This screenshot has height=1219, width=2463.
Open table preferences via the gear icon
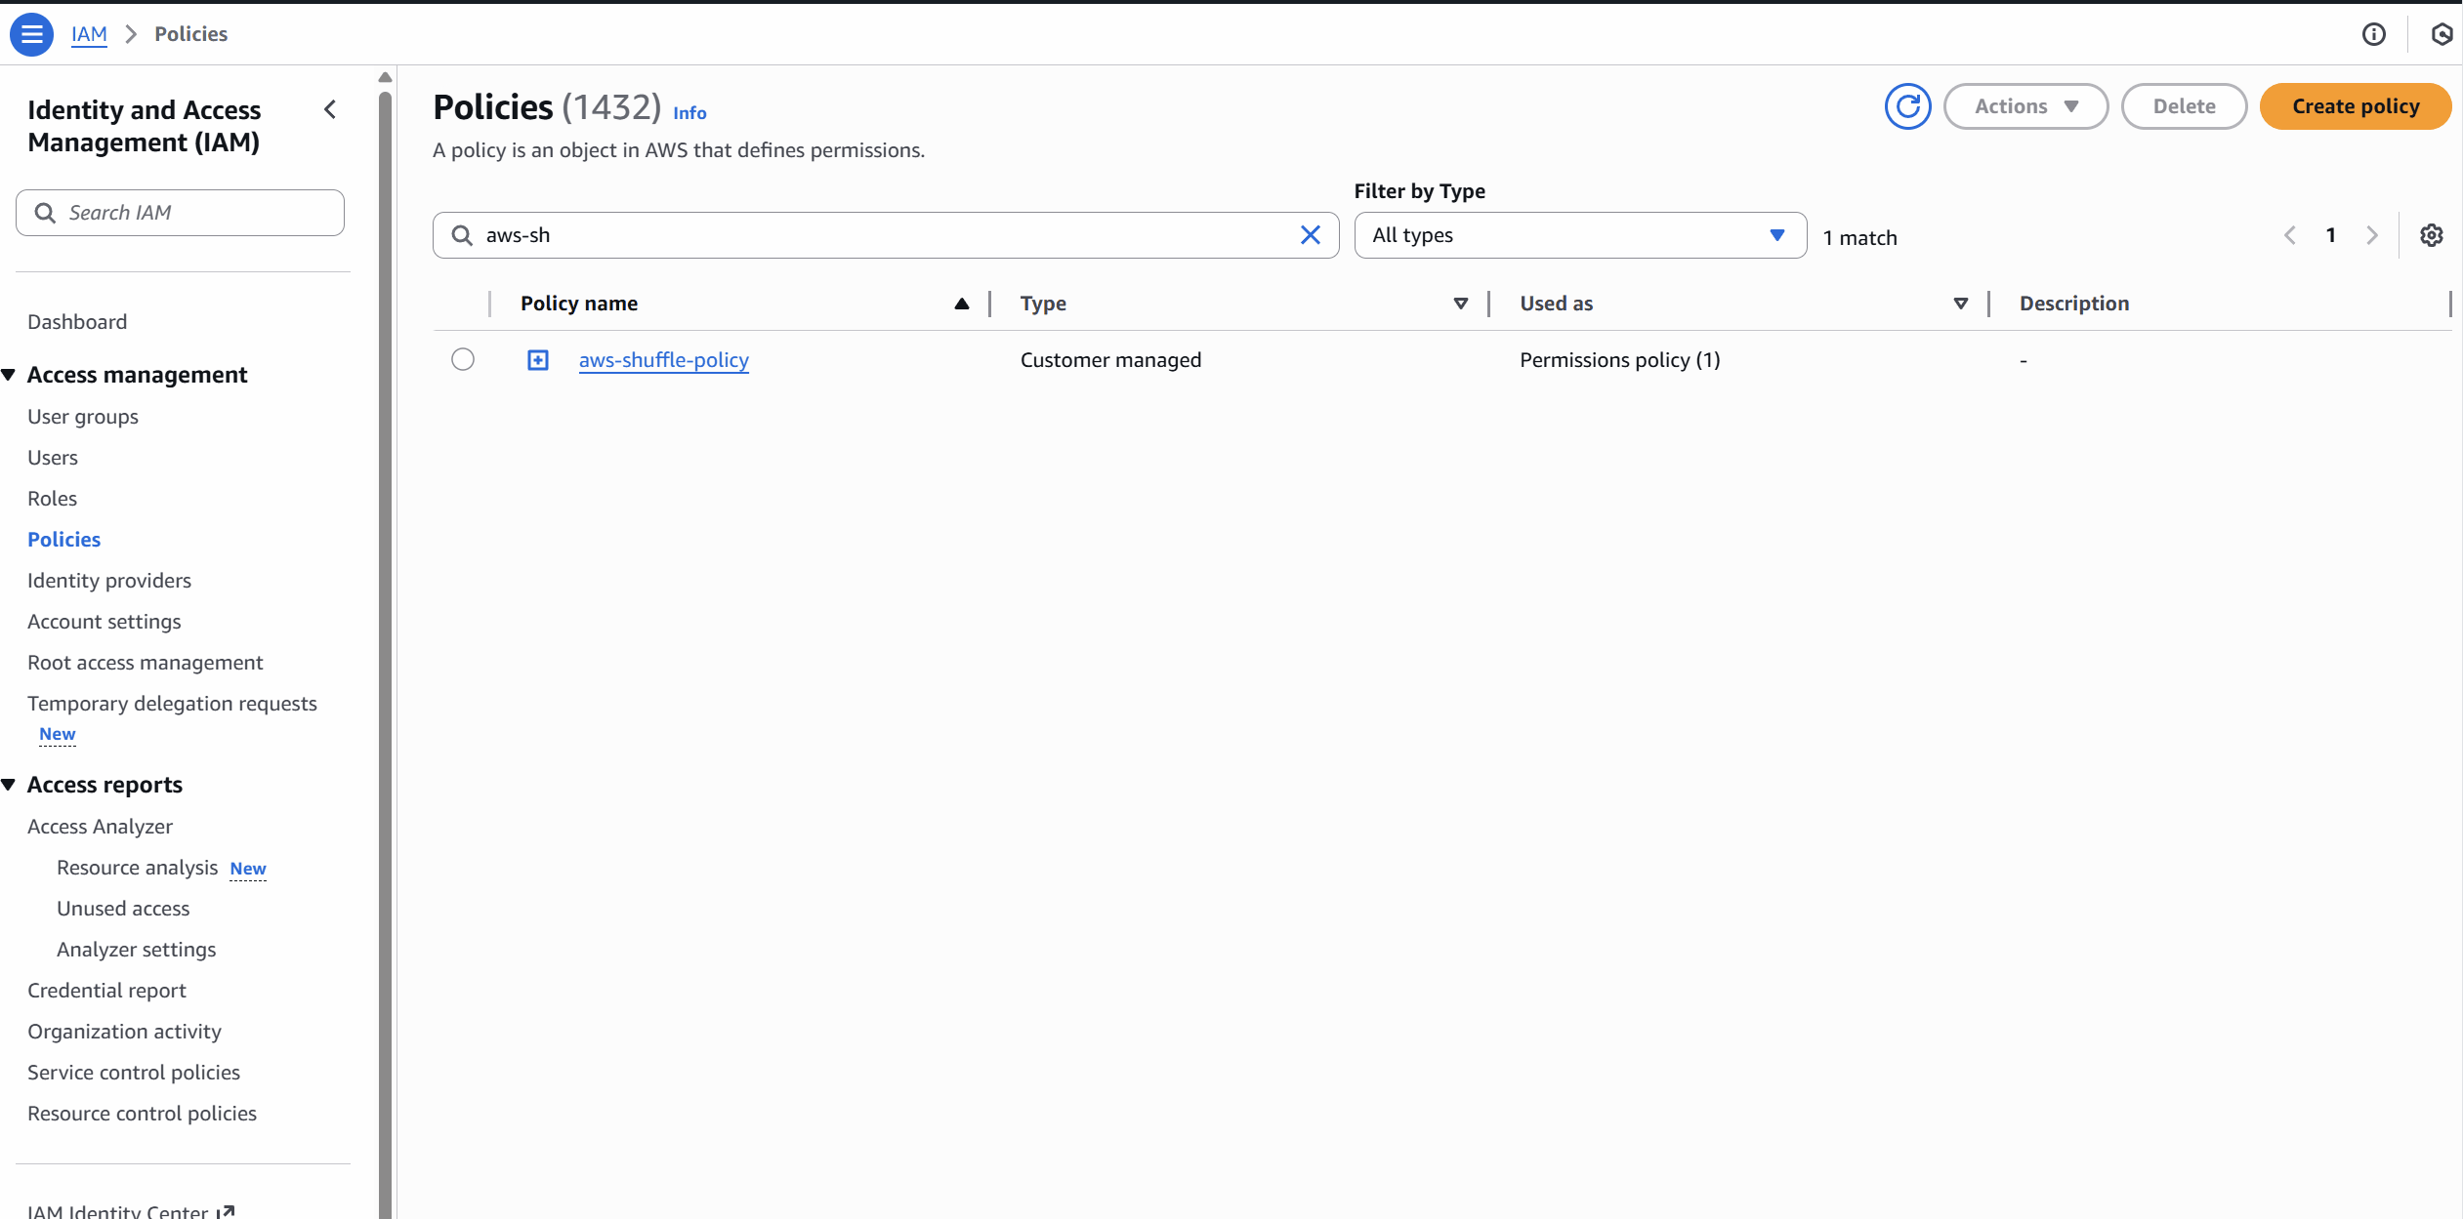coord(2432,235)
